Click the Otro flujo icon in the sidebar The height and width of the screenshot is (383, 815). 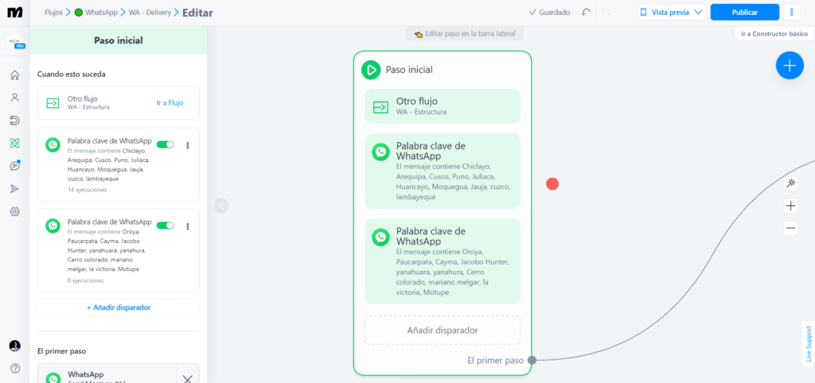(53, 103)
